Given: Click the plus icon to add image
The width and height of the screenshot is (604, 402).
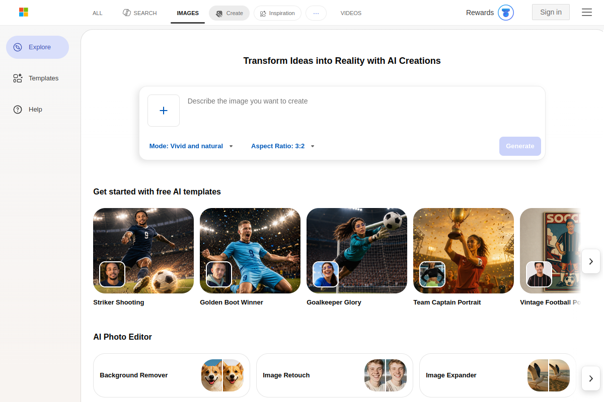Looking at the screenshot, I should pyautogui.click(x=164, y=111).
